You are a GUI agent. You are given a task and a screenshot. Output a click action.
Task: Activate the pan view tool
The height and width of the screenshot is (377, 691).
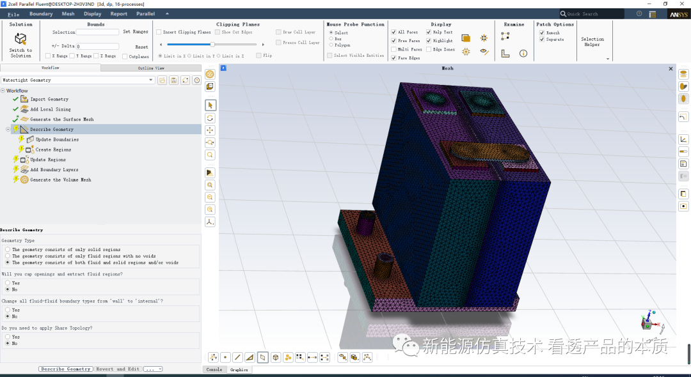coord(210,130)
